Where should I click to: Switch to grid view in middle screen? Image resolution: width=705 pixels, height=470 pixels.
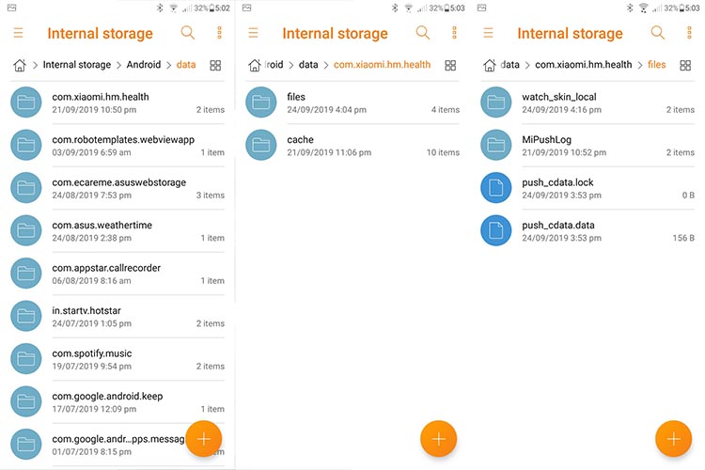point(450,66)
